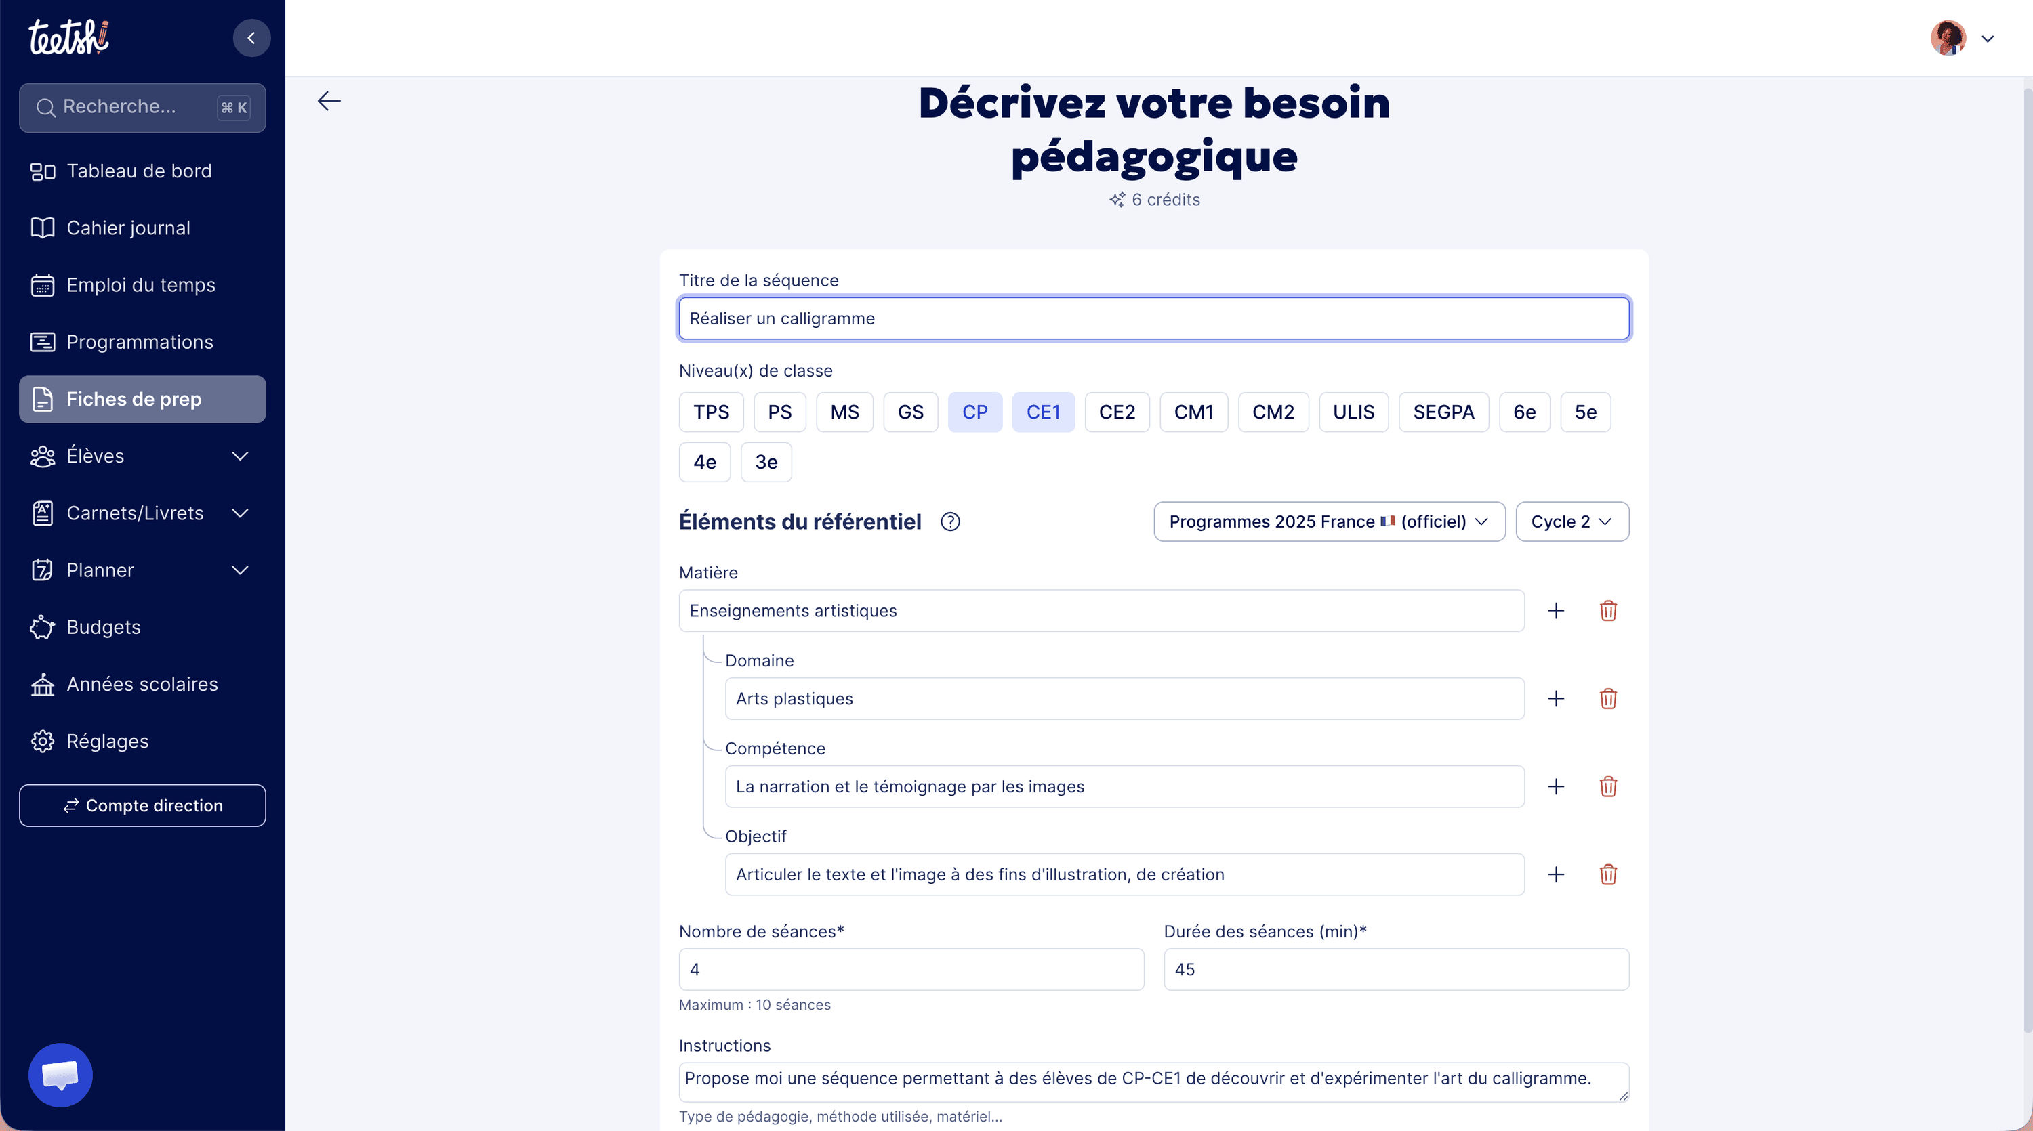This screenshot has width=2033, height=1131.
Task: Select the Programmations sidebar item
Action: [140, 341]
